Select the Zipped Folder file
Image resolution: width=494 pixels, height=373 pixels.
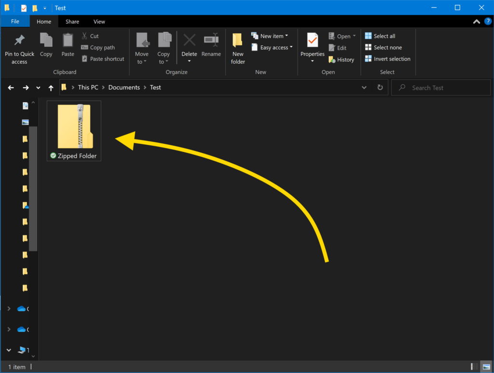(x=74, y=131)
